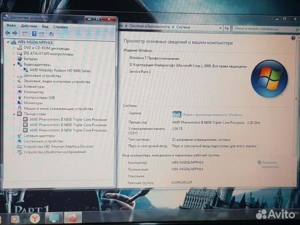Image resolution: width=300 pixels, height=225 pixels.
Task: Click the Control Panel system taskbar button
Action: pos(54,218)
